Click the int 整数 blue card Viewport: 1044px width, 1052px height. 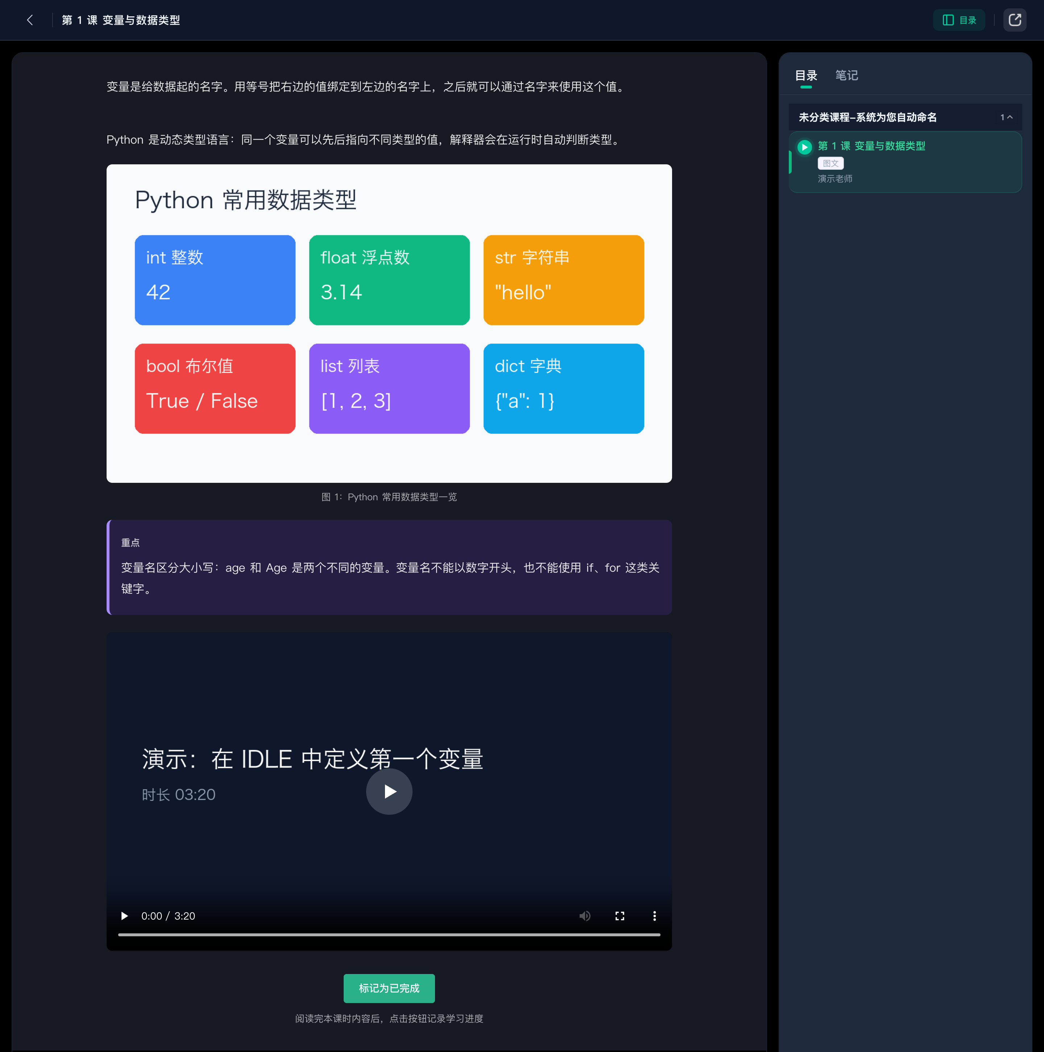[x=215, y=280]
